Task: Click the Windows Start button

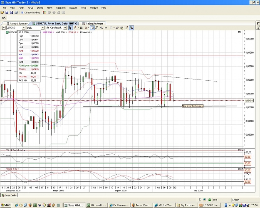Action: [6, 205]
